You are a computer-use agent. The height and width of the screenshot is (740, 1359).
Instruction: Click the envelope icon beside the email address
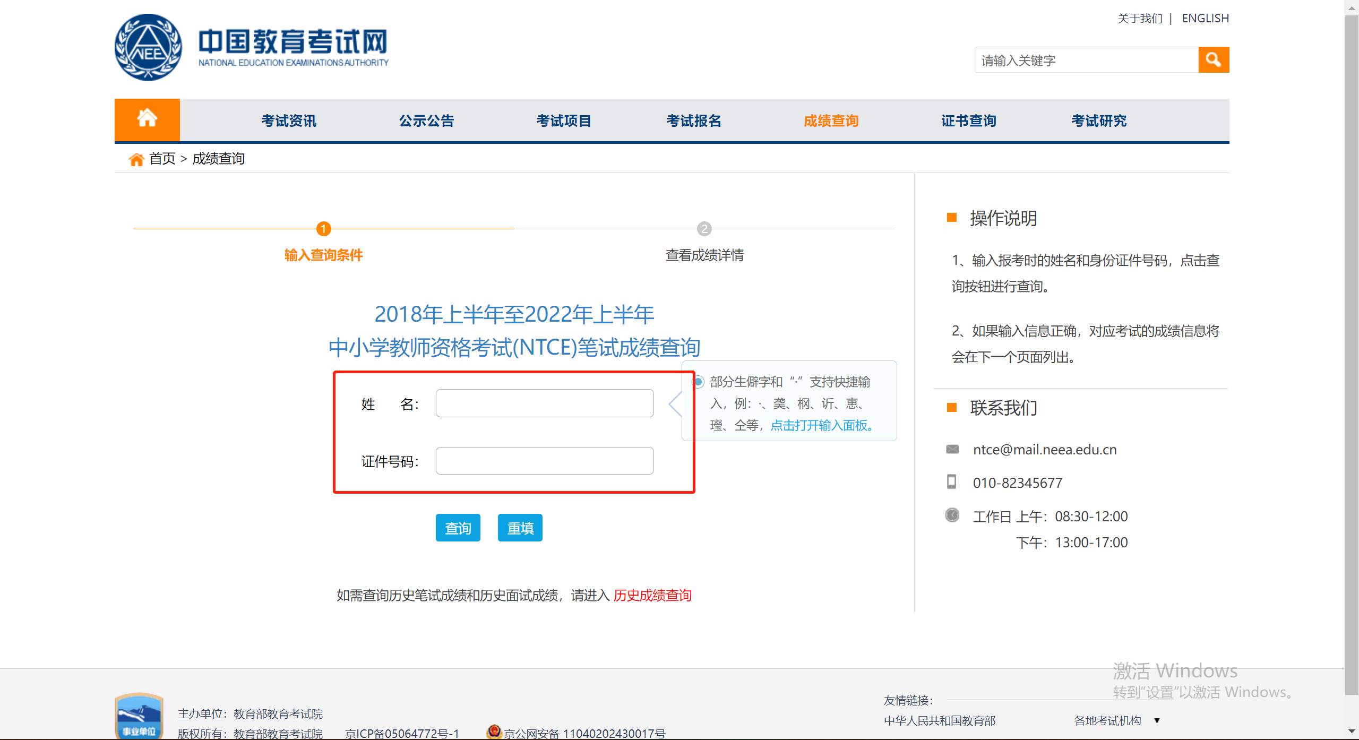click(952, 450)
